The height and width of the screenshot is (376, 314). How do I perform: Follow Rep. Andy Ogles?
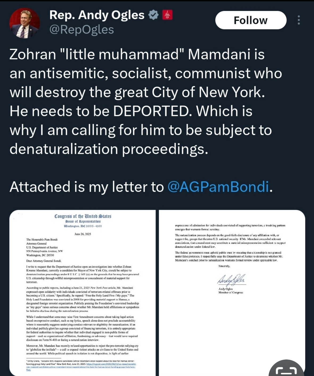tap(251, 20)
